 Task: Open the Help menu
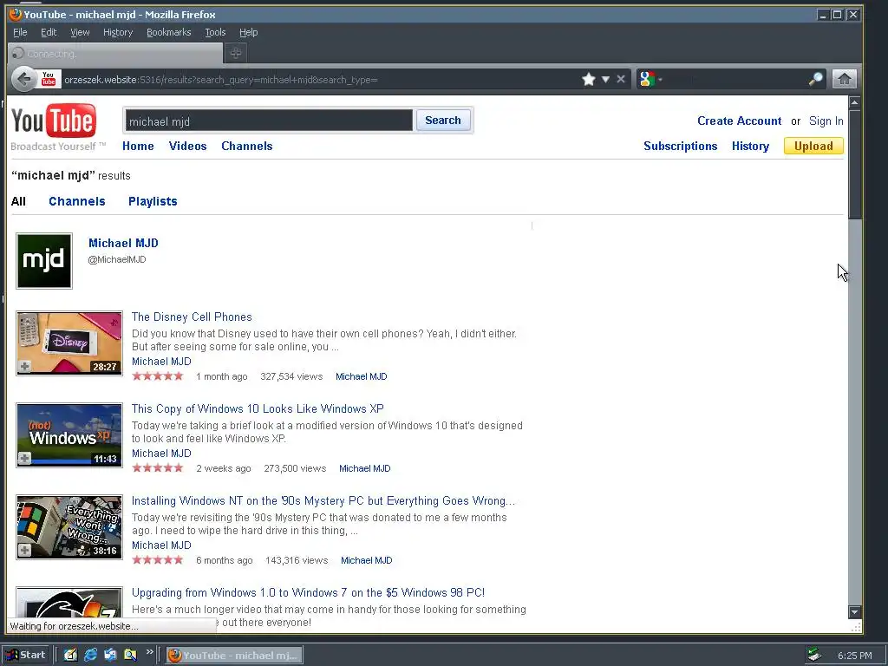pos(248,32)
